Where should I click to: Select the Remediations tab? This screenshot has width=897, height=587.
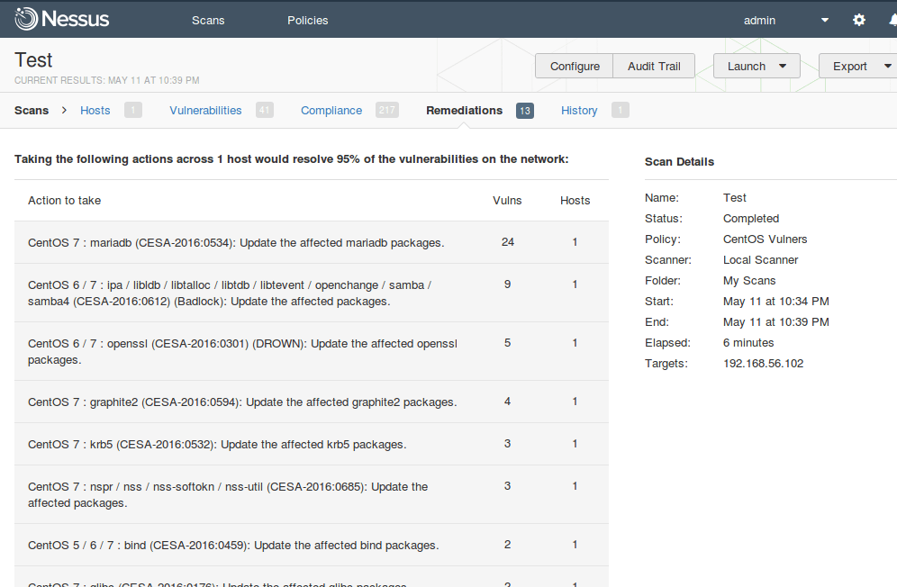pyautogui.click(x=463, y=110)
